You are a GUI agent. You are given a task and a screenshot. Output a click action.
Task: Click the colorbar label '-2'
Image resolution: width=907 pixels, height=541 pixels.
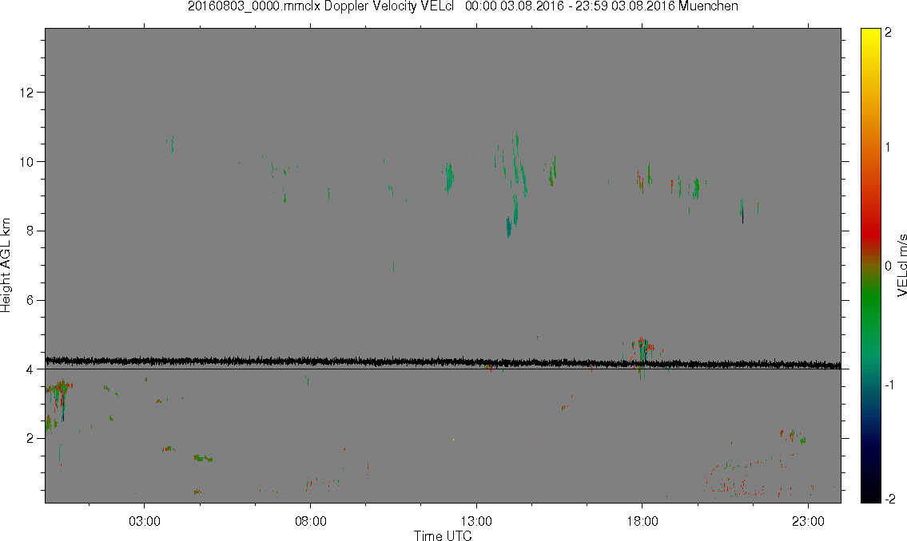click(889, 499)
